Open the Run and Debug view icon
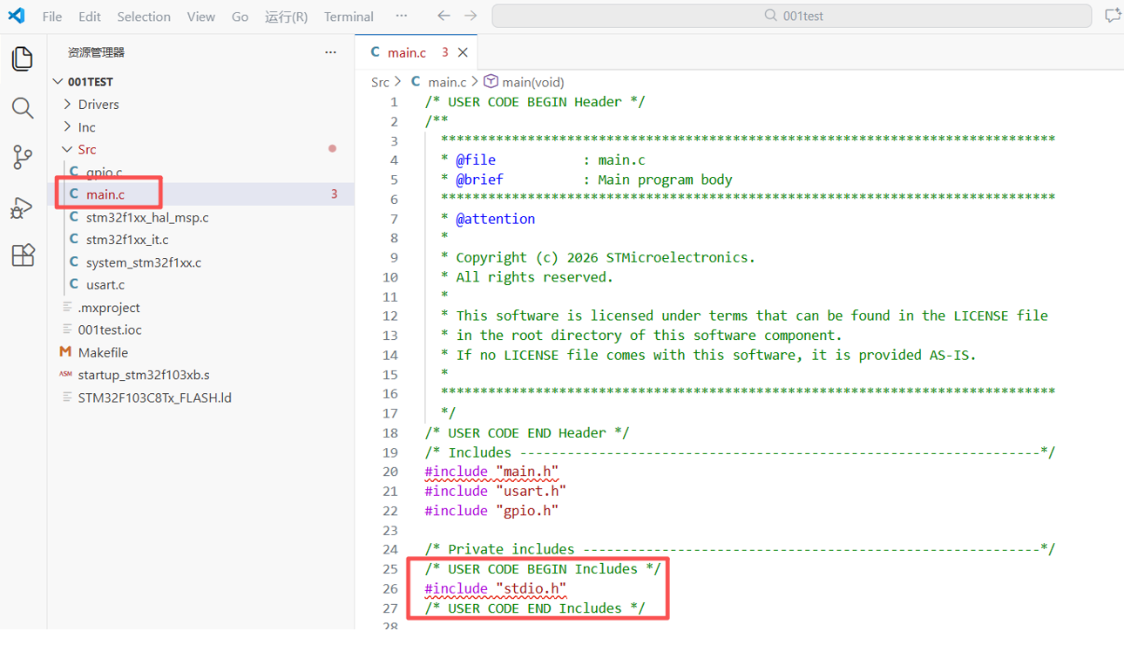 [x=23, y=207]
